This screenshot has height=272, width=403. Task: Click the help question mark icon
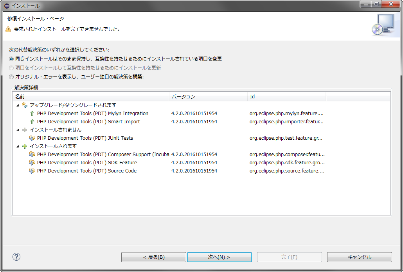coord(16,257)
